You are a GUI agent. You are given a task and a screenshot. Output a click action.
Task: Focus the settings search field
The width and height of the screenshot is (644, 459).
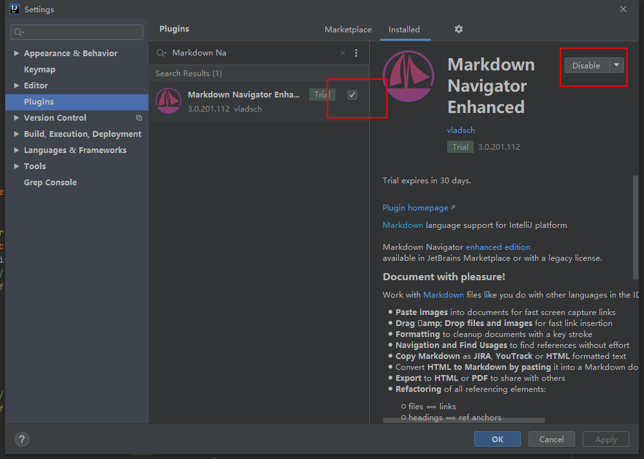tap(77, 32)
